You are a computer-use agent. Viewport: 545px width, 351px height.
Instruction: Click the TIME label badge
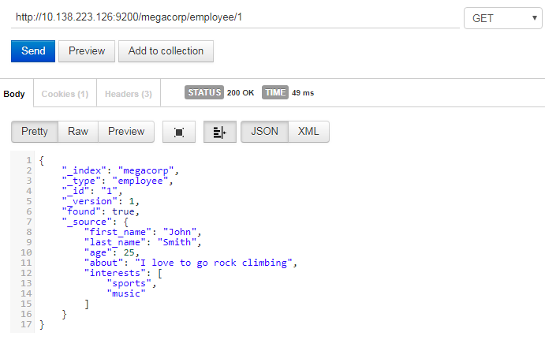click(x=275, y=92)
